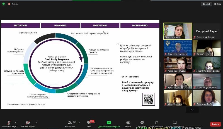Screen dimensions: 223x129
Task: Click the chat 99+ unread badge
Action: point(92,121)
